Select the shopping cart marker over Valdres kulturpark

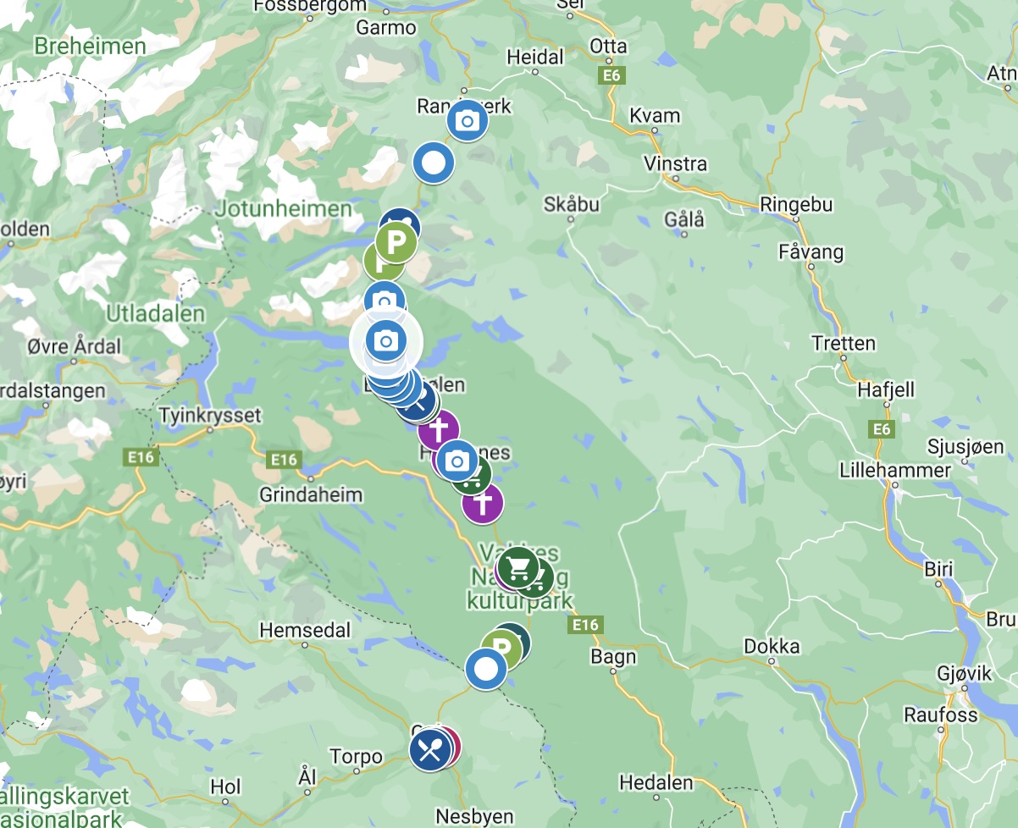(x=518, y=566)
